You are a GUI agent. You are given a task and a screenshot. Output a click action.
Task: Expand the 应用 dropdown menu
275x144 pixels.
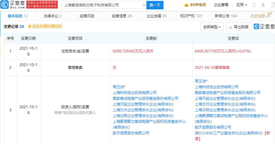coord(242,5)
